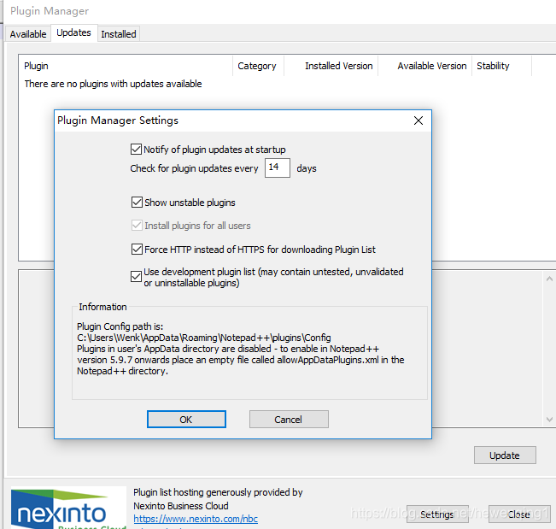The image size is (556, 529).
Task: Sort by Stability column header
Action: click(x=501, y=66)
